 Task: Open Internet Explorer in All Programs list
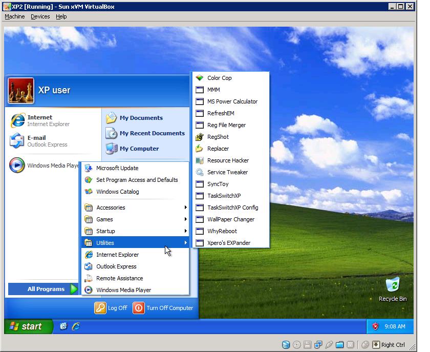tap(135, 255)
